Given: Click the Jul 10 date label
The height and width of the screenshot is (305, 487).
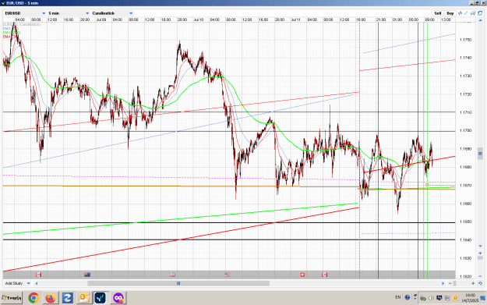Looking at the screenshot, I should point(199,20).
